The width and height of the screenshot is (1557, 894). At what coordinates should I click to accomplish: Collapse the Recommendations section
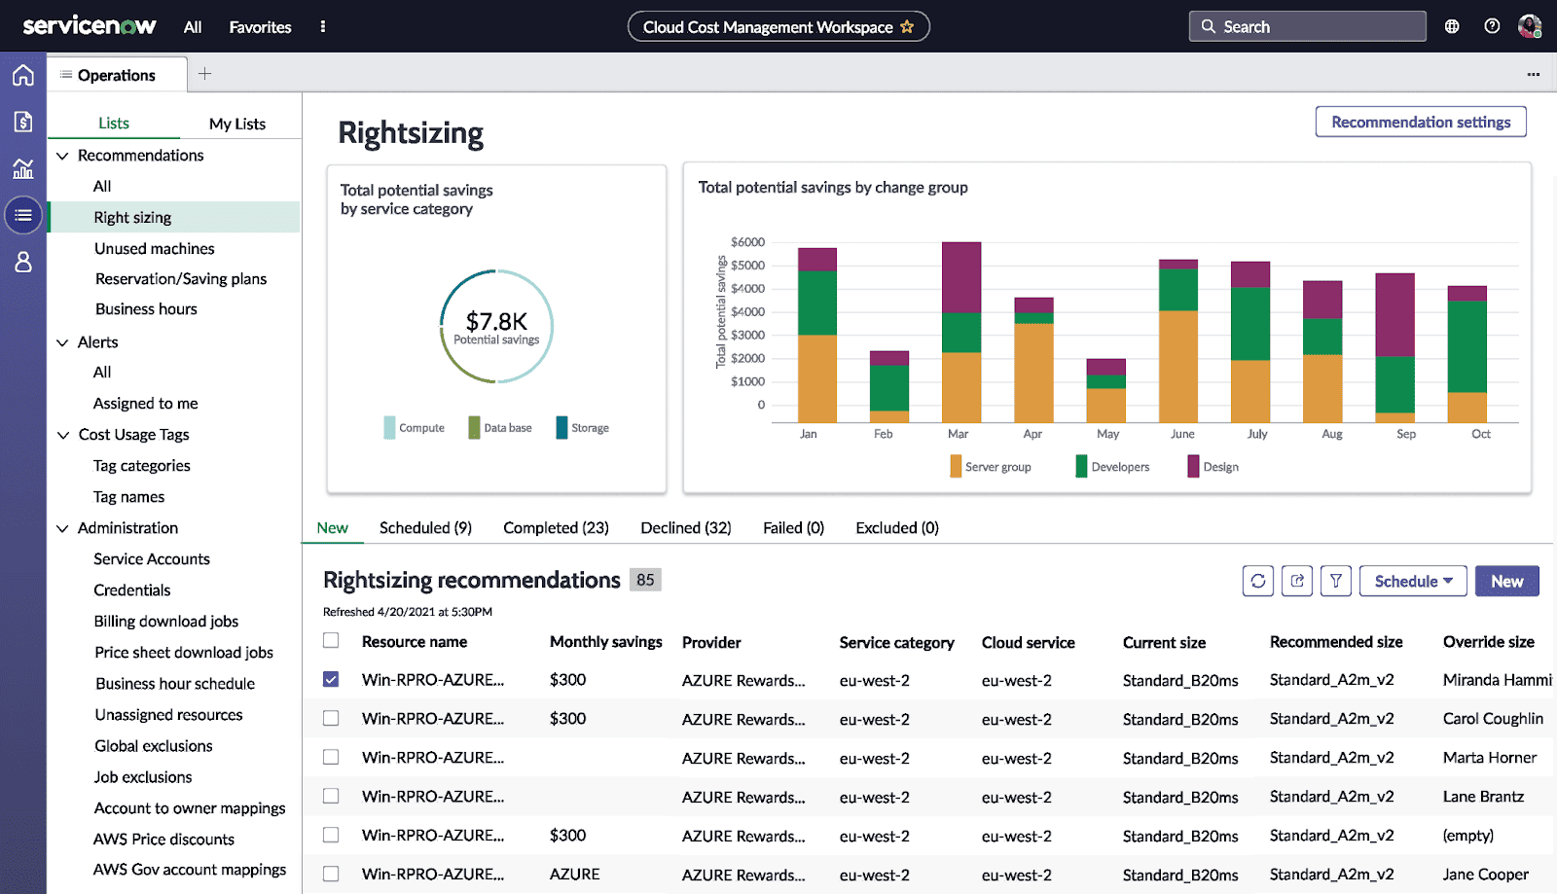[62, 155]
